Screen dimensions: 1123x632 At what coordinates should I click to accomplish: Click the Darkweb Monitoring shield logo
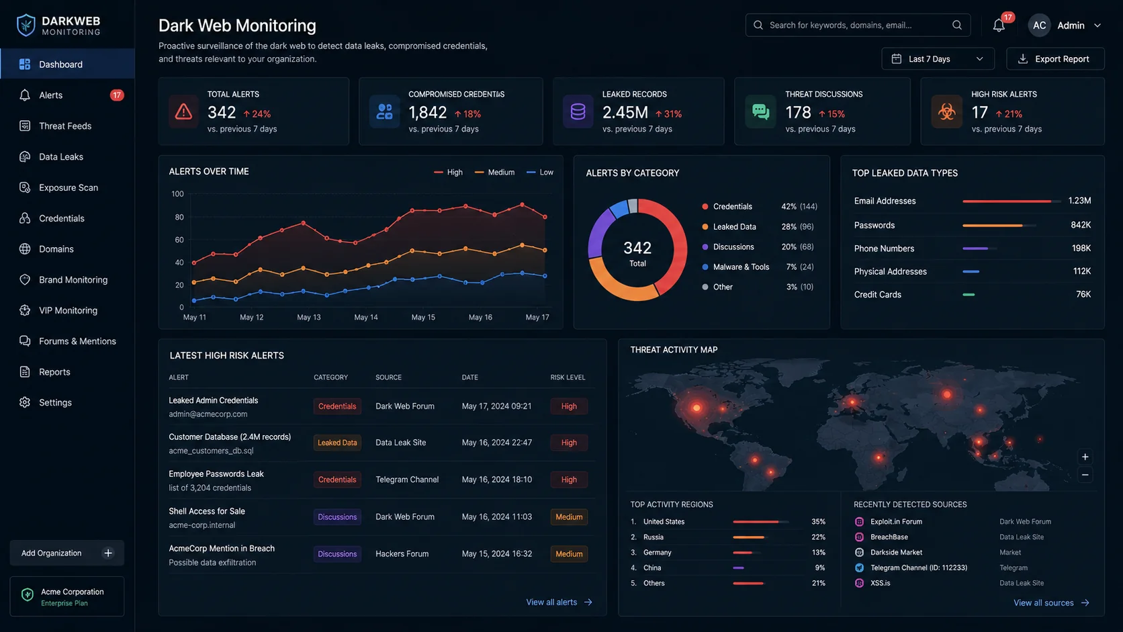coord(26,25)
